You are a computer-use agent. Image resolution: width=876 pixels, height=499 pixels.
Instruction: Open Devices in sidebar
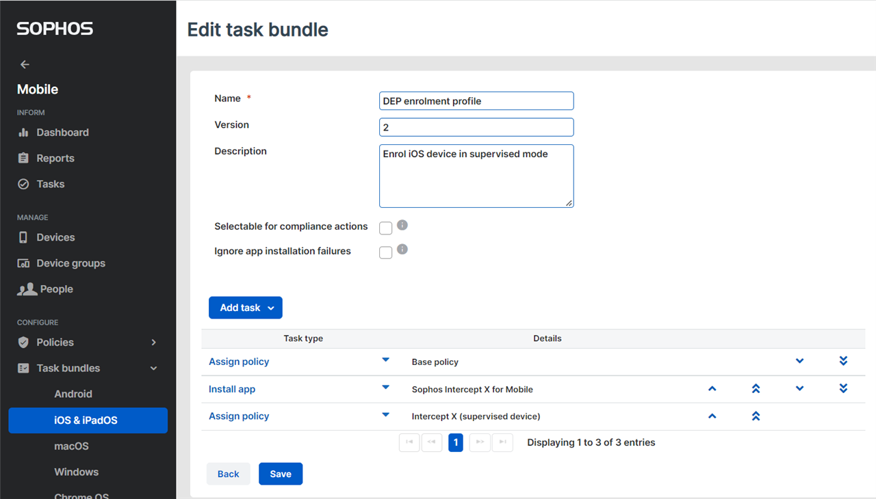(55, 238)
